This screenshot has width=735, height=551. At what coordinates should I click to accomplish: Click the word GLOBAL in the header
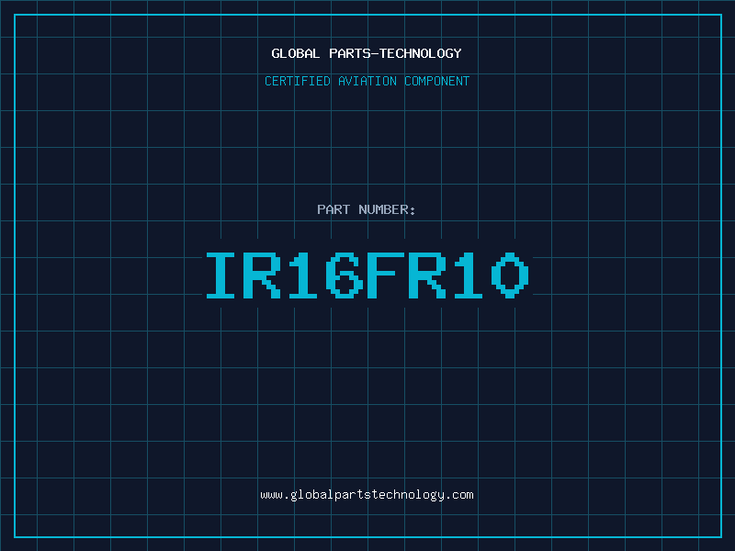click(296, 53)
